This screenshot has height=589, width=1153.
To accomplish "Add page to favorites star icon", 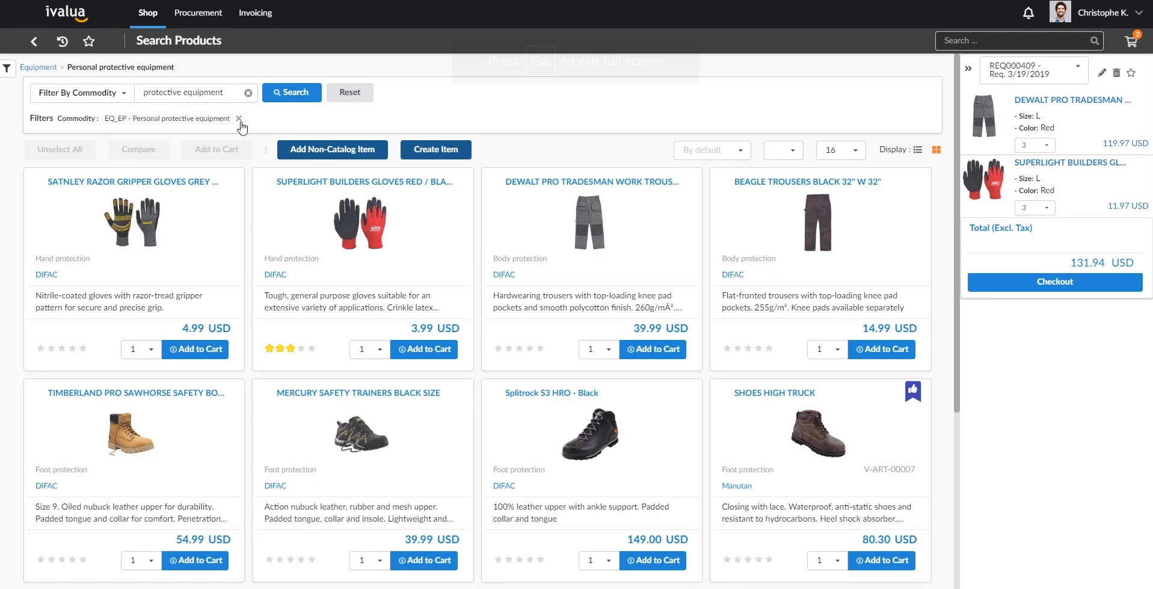I will click(x=89, y=41).
